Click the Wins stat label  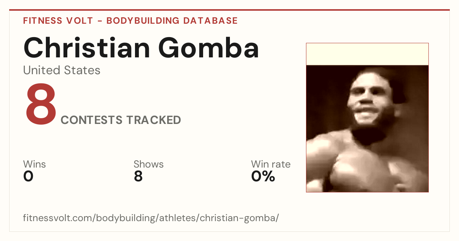[34, 164]
